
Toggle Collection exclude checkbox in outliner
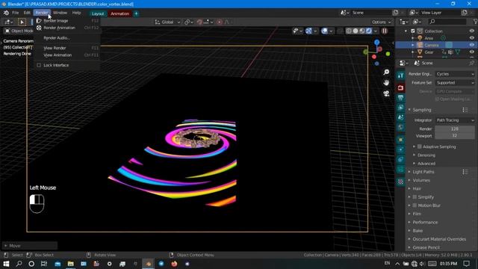(x=413, y=31)
